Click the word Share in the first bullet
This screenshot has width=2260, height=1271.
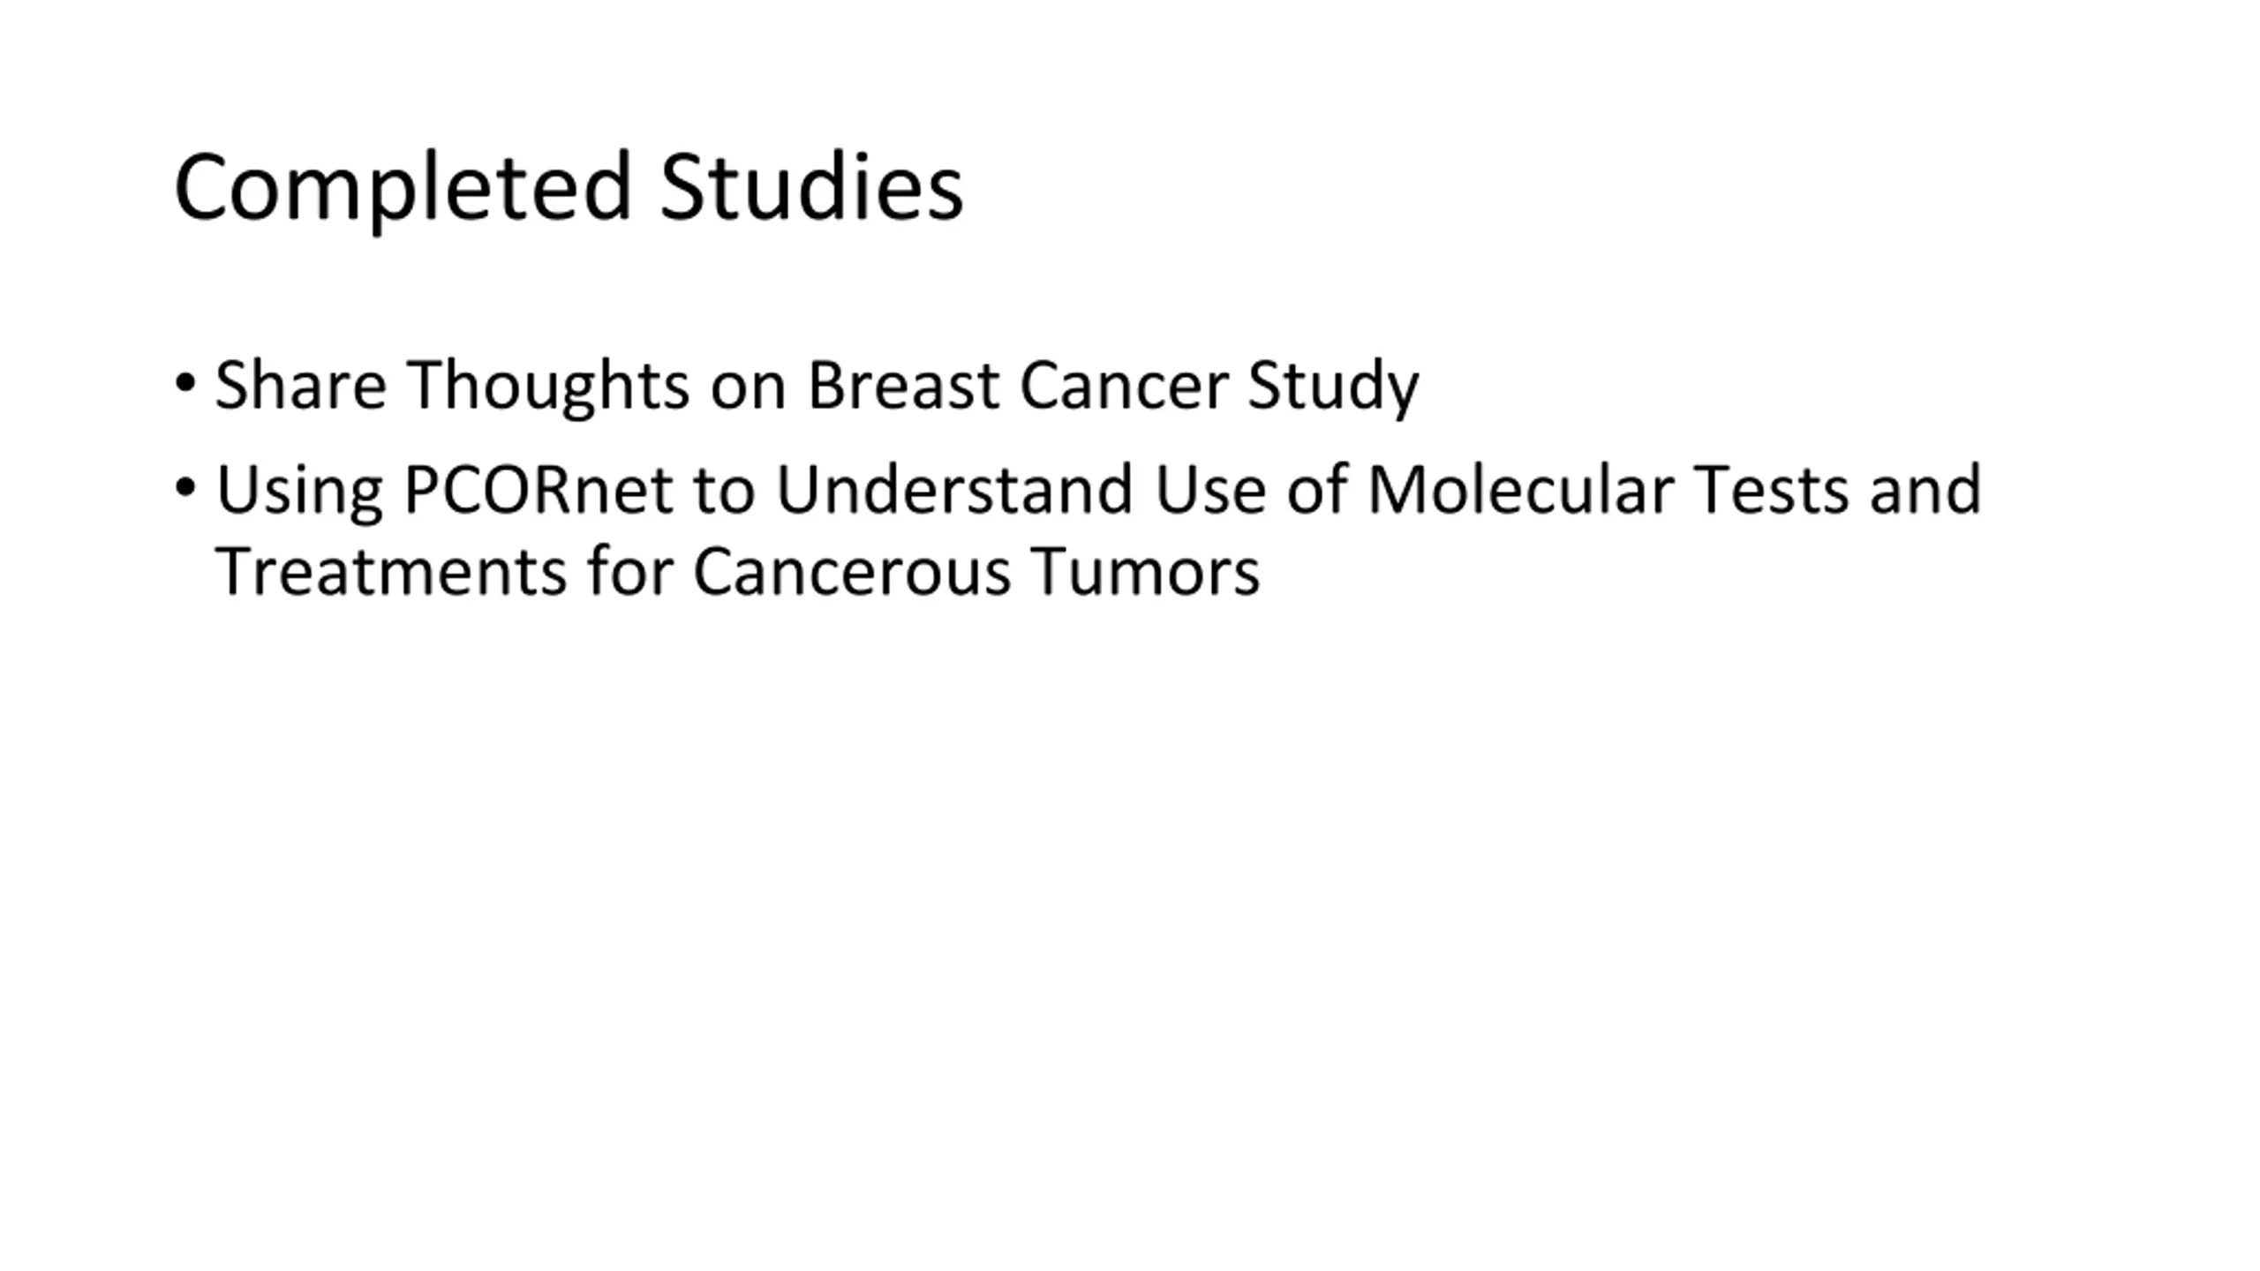tap(301, 385)
